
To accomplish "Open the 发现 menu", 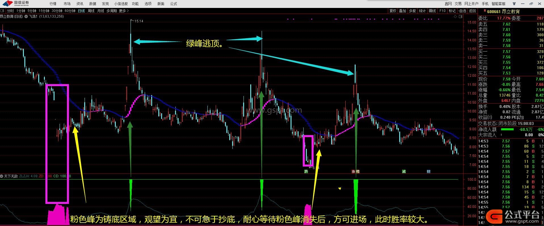I will coord(105,4).
